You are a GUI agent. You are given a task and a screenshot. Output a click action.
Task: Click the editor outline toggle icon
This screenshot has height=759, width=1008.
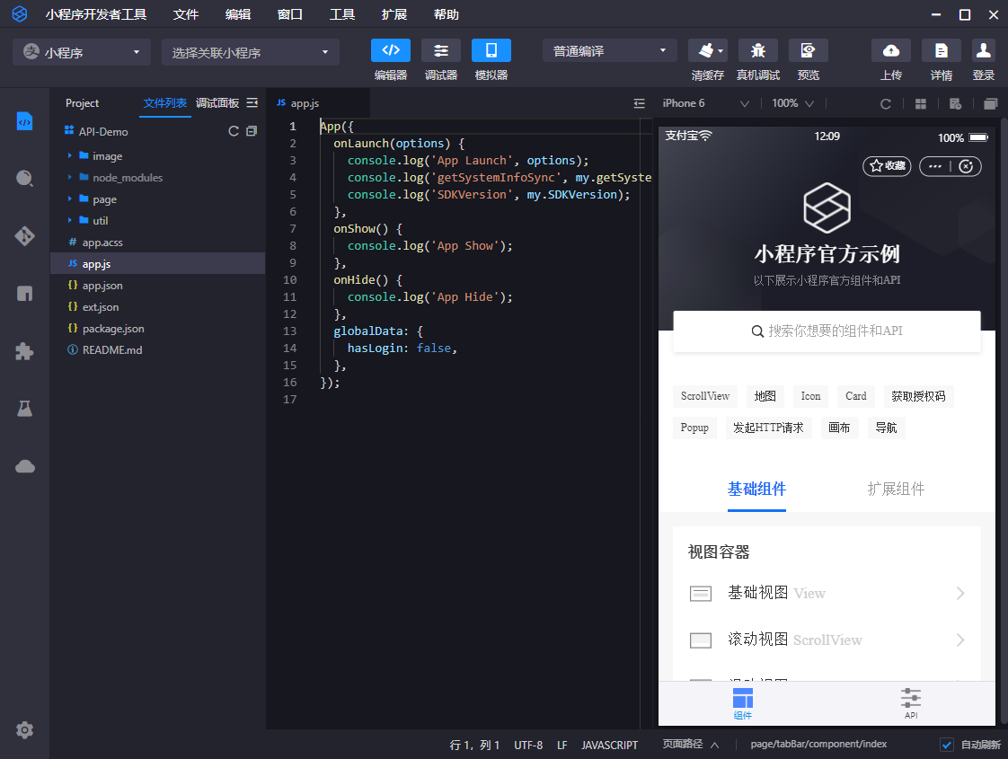pyautogui.click(x=639, y=103)
